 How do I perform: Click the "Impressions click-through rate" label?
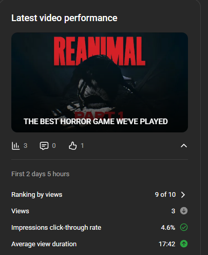56,228
